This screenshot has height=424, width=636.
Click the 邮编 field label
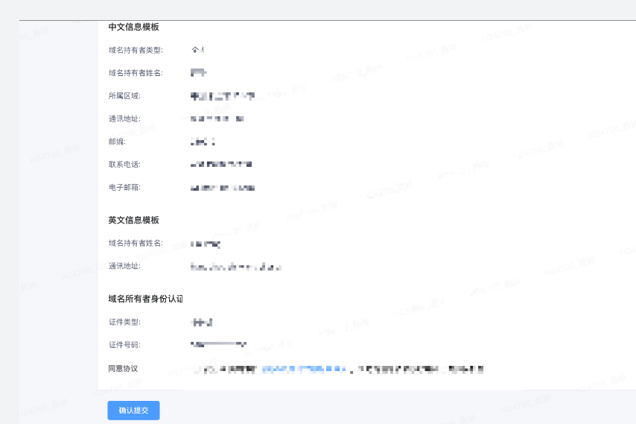tap(117, 141)
